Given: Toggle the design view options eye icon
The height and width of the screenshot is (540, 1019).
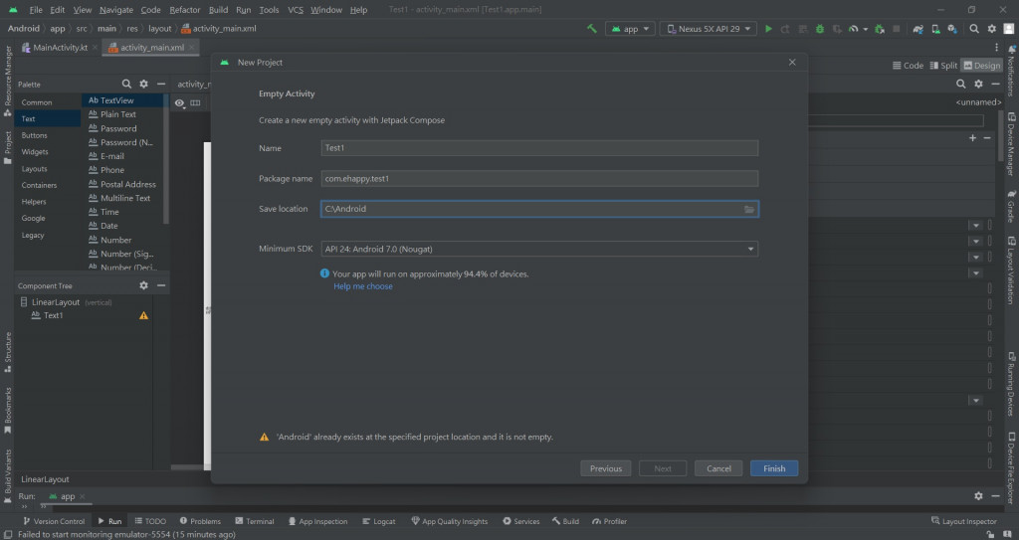Looking at the screenshot, I should tap(179, 102).
